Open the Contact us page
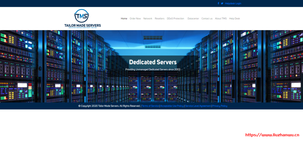The image size is (303, 141). pos(207,19)
